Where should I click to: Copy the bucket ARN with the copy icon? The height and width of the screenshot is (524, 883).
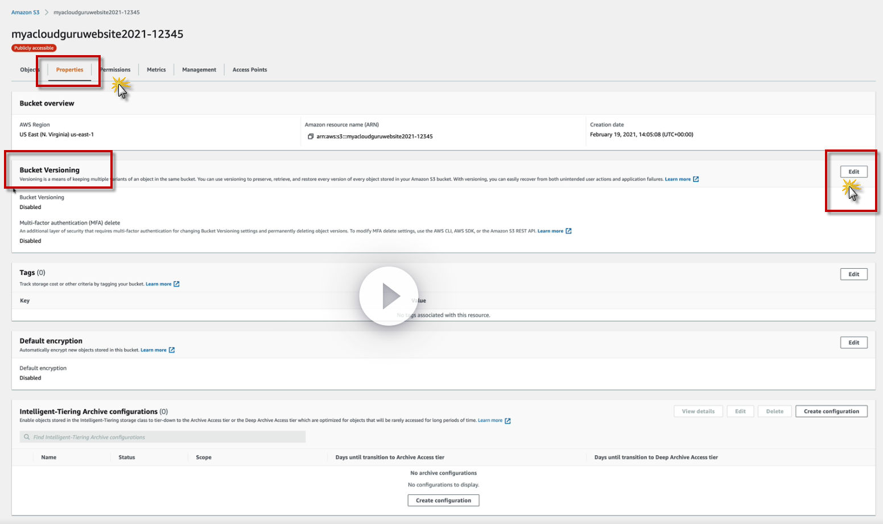pyautogui.click(x=311, y=136)
